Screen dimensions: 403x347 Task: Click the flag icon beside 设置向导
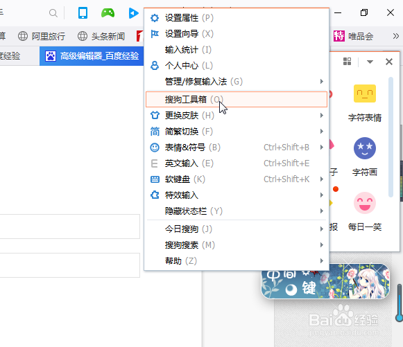tap(155, 34)
